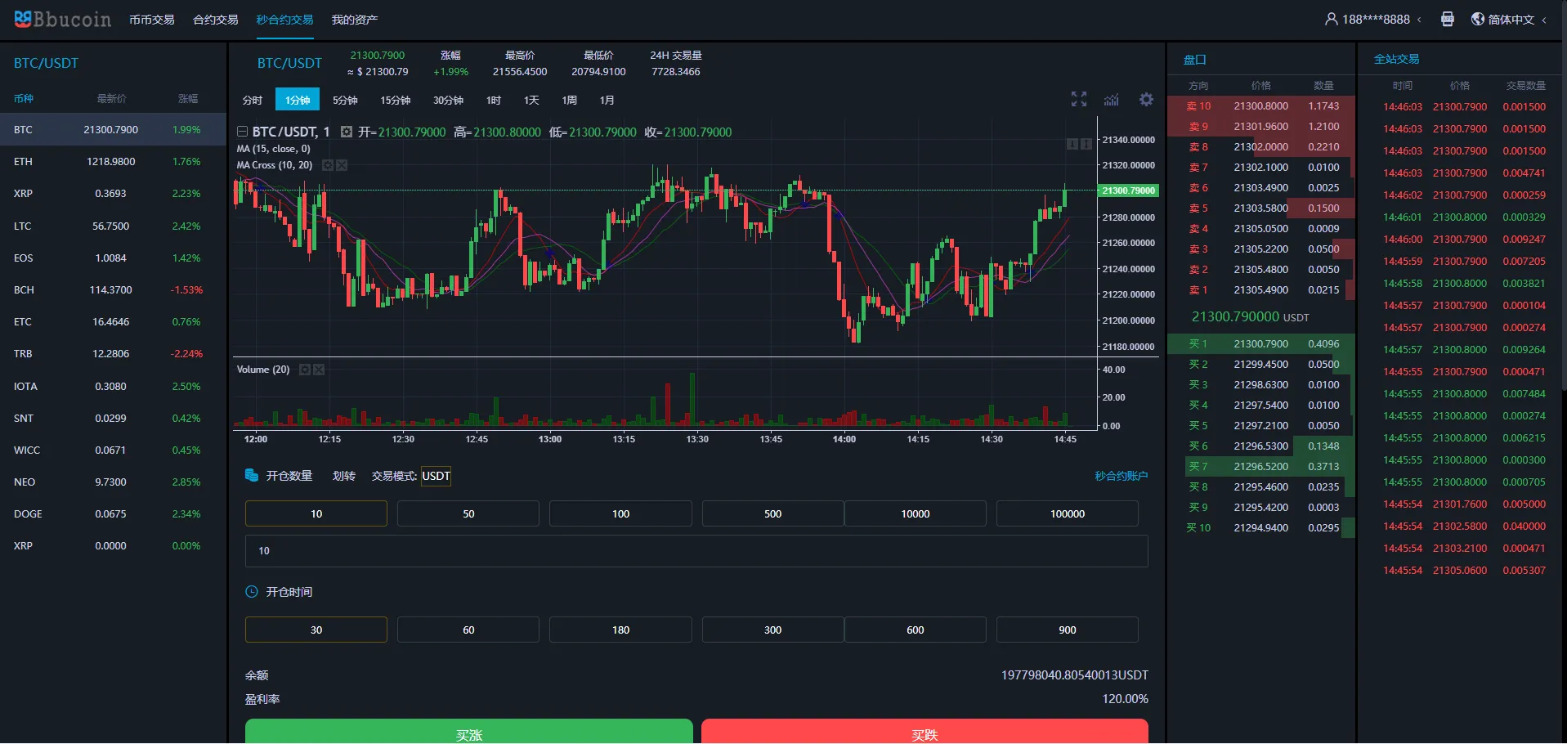This screenshot has width=1567, height=744.
Task: Select the ETH coin row
Action: 113,162
